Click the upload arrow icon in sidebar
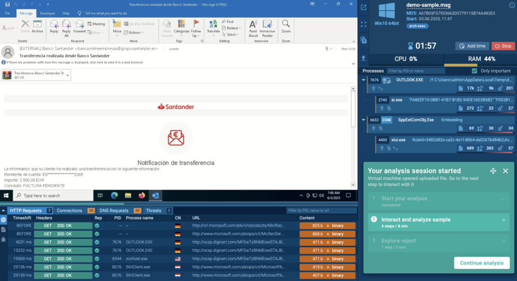This screenshot has height=281, width=517. [x=364, y=58]
